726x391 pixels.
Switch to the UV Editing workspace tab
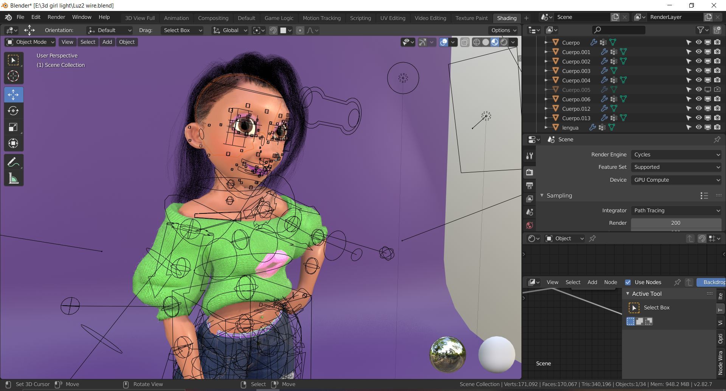[392, 18]
